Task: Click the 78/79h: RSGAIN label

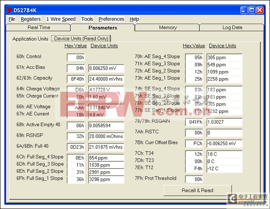Action: pyautogui.click(x=152, y=121)
